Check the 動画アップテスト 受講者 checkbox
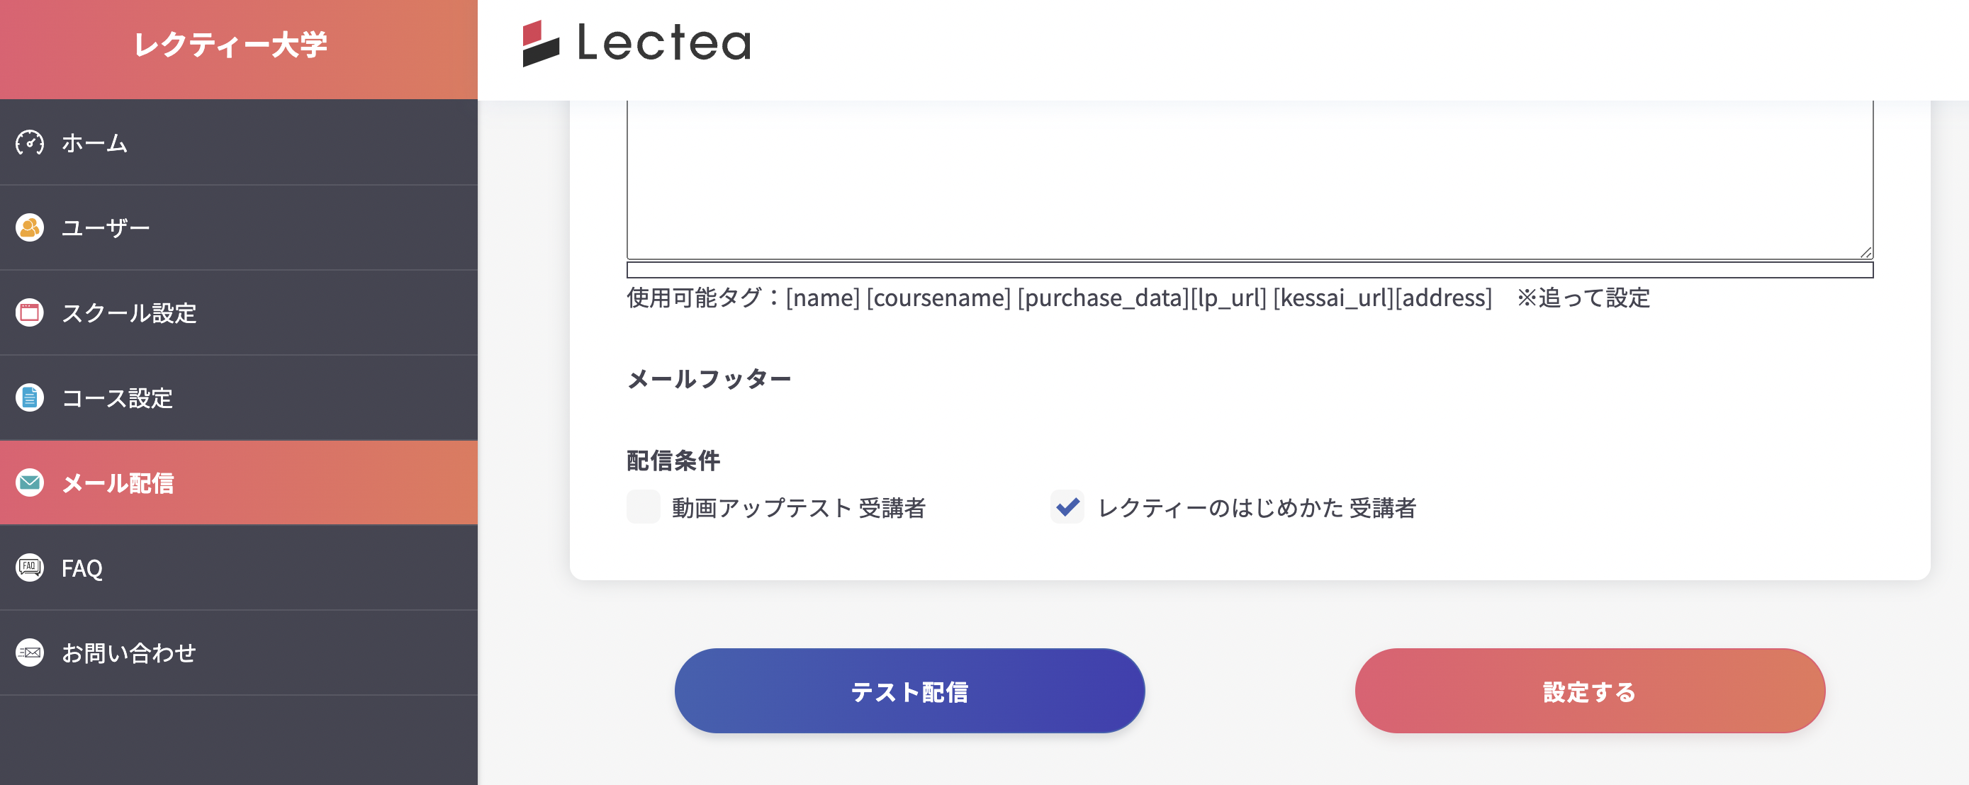Image resolution: width=1969 pixels, height=785 pixels. 644,507
